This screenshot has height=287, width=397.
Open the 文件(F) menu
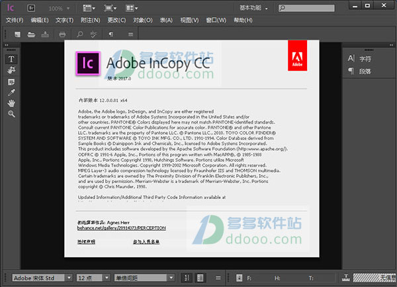click(15, 20)
